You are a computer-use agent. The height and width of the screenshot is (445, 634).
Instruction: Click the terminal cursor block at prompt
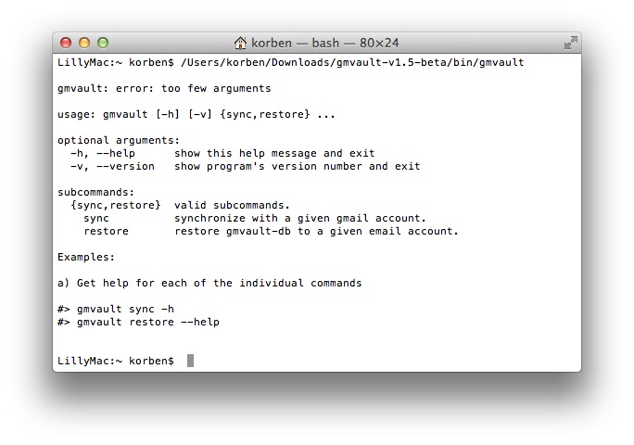(190, 361)
